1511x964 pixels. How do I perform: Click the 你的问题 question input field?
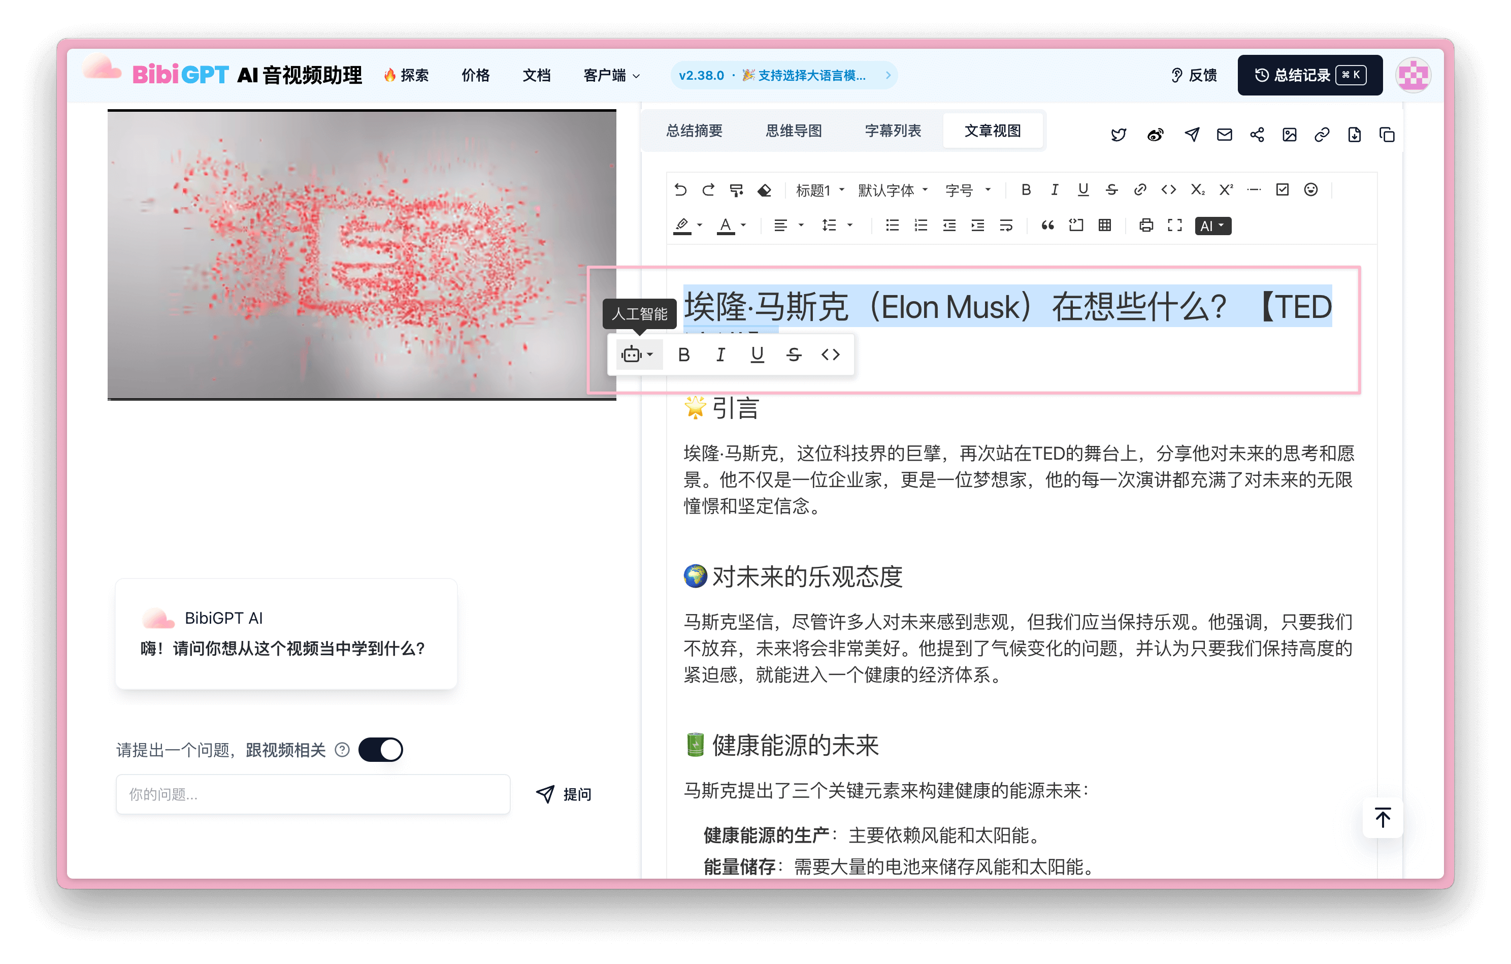tap(312, 794)
